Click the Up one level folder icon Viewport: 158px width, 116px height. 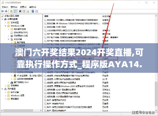click(11, 11)
